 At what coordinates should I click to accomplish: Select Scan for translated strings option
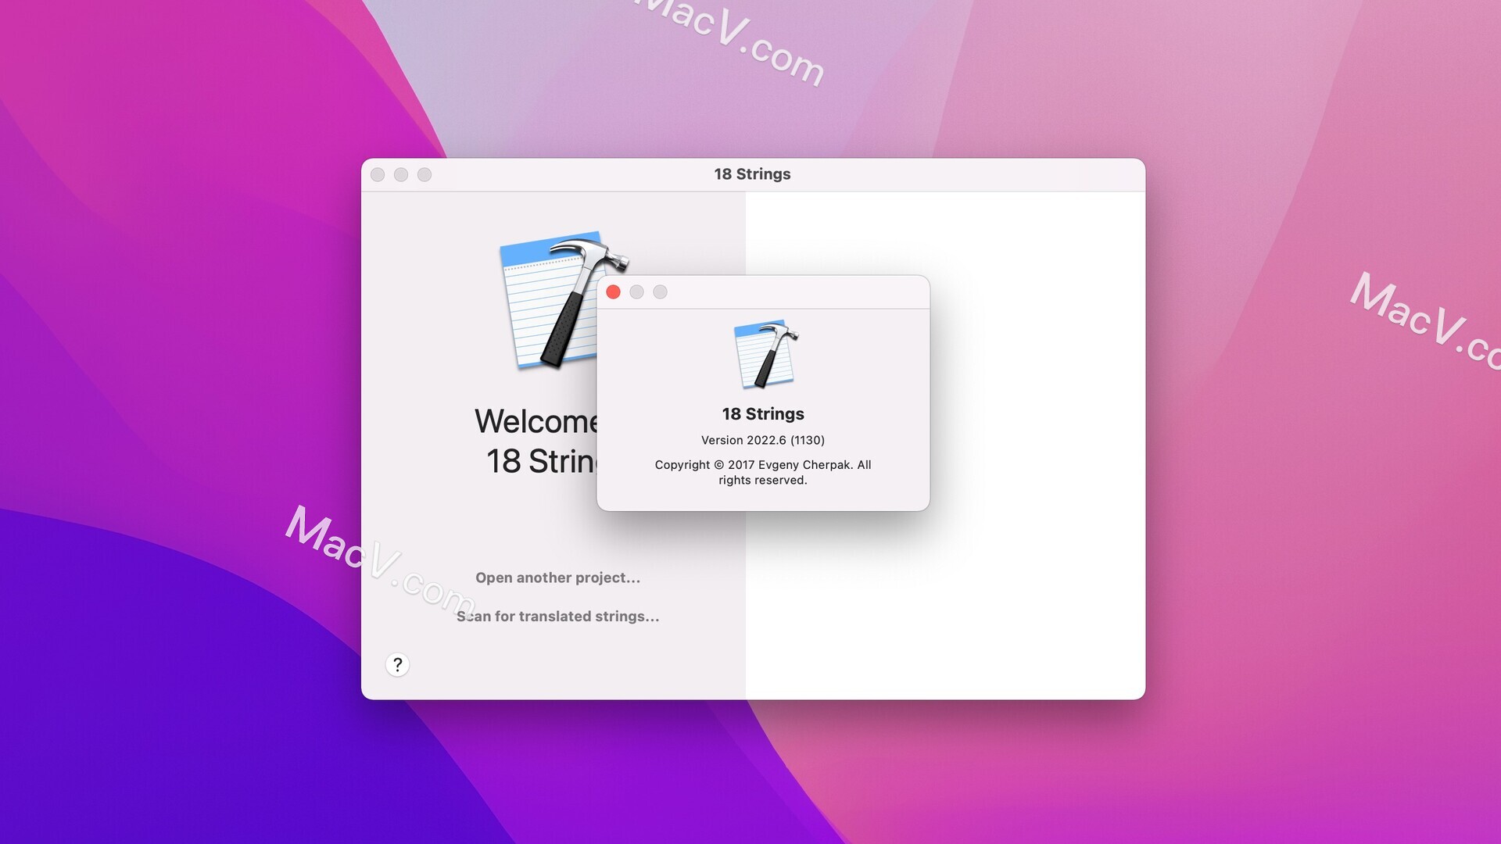557,616
